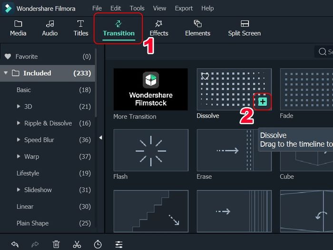
Task: Click the Included count (233)
Action: [x=82, y=73]
